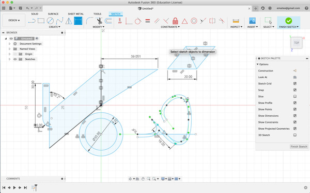Click the Select window-selection icon
Viewport: 310px width, 193px height.
[x=268, y=21]
